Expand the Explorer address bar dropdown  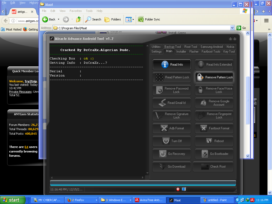coord(232,28)
